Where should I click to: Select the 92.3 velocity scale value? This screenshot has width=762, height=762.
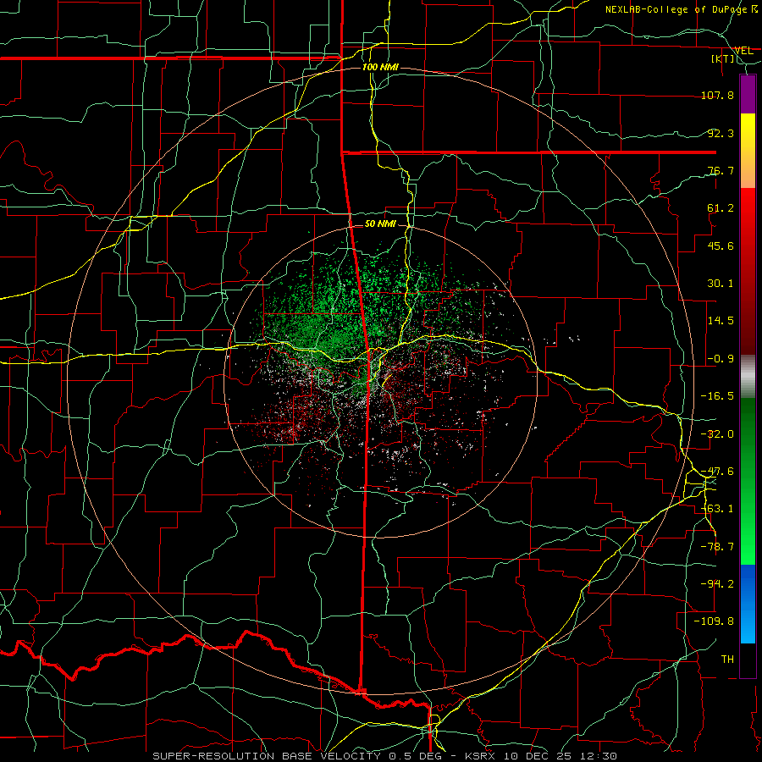point(721,133)
